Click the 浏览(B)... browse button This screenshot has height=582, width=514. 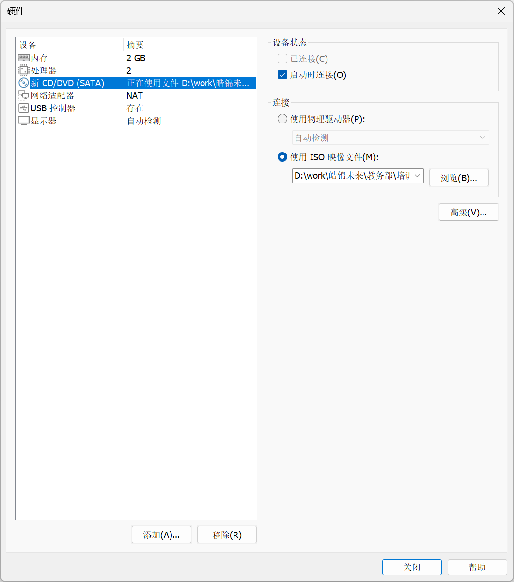pos(458,178)
